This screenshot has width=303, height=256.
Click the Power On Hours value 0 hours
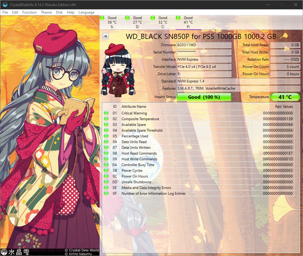click(285, 74)
